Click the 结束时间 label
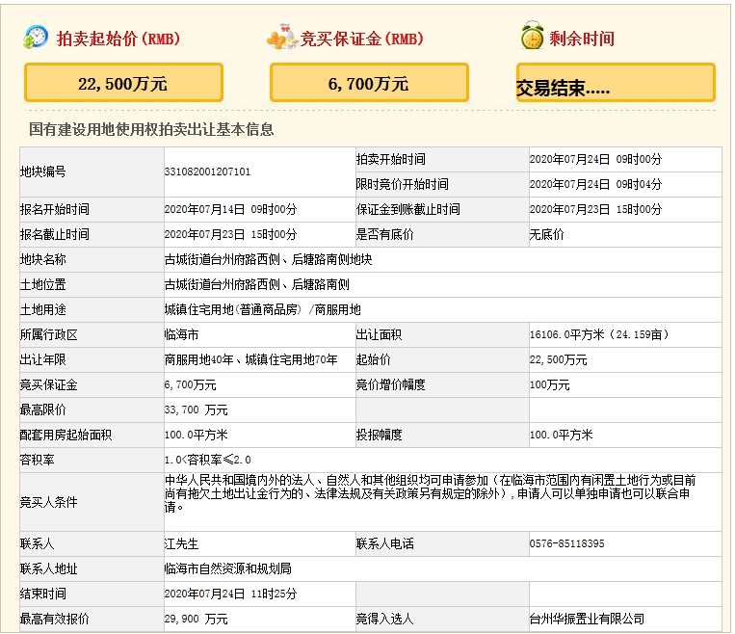The width and height of the screenshot is (735, 634). click(x=42, y=594)
